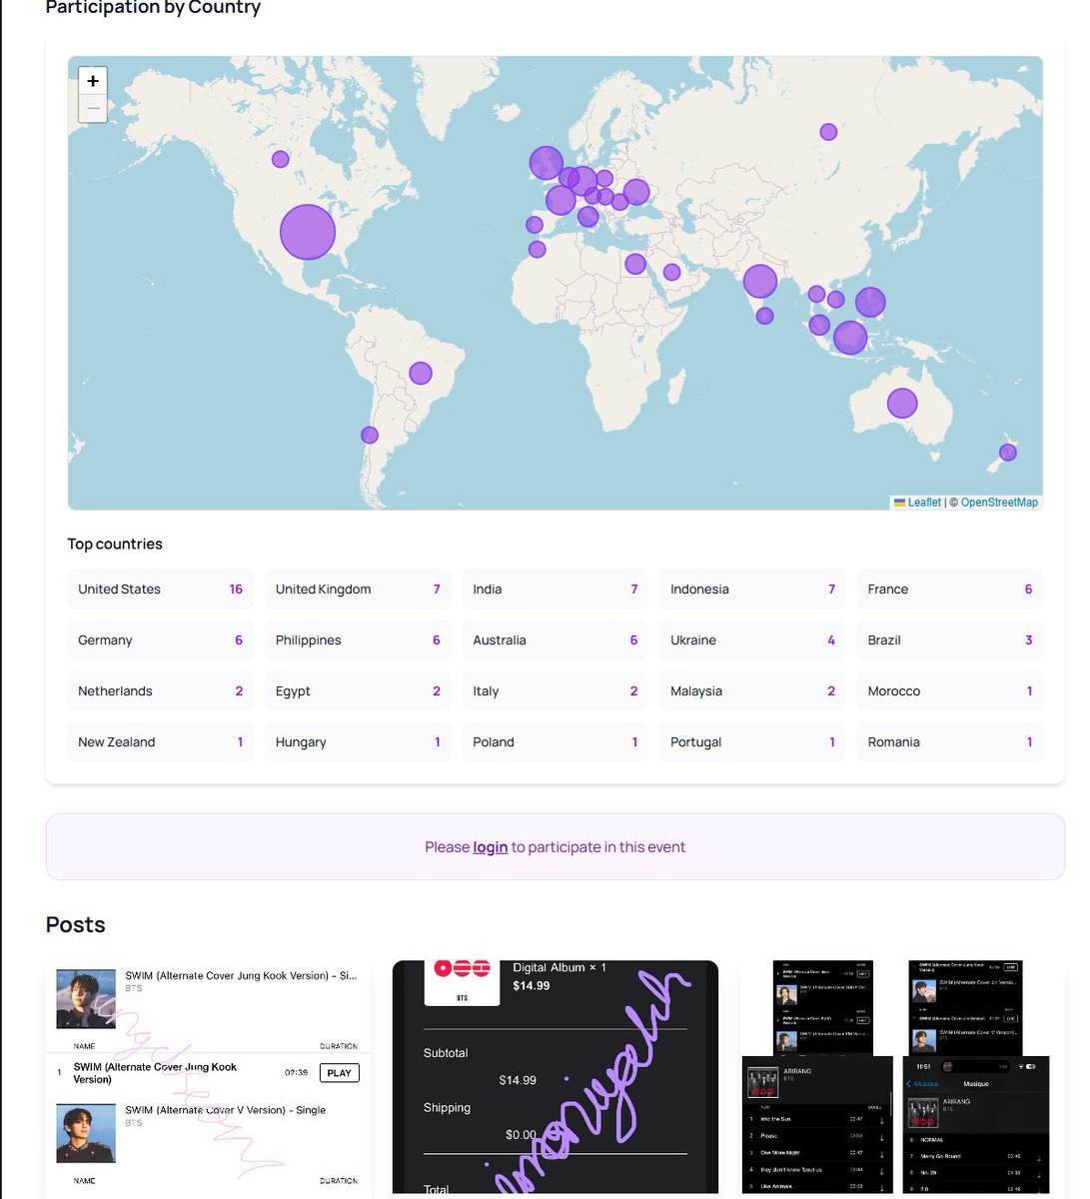The height and width of the screenshot is (1199, 1090).
Task: Select the Morocco bubble on the map
Action: 538,249
